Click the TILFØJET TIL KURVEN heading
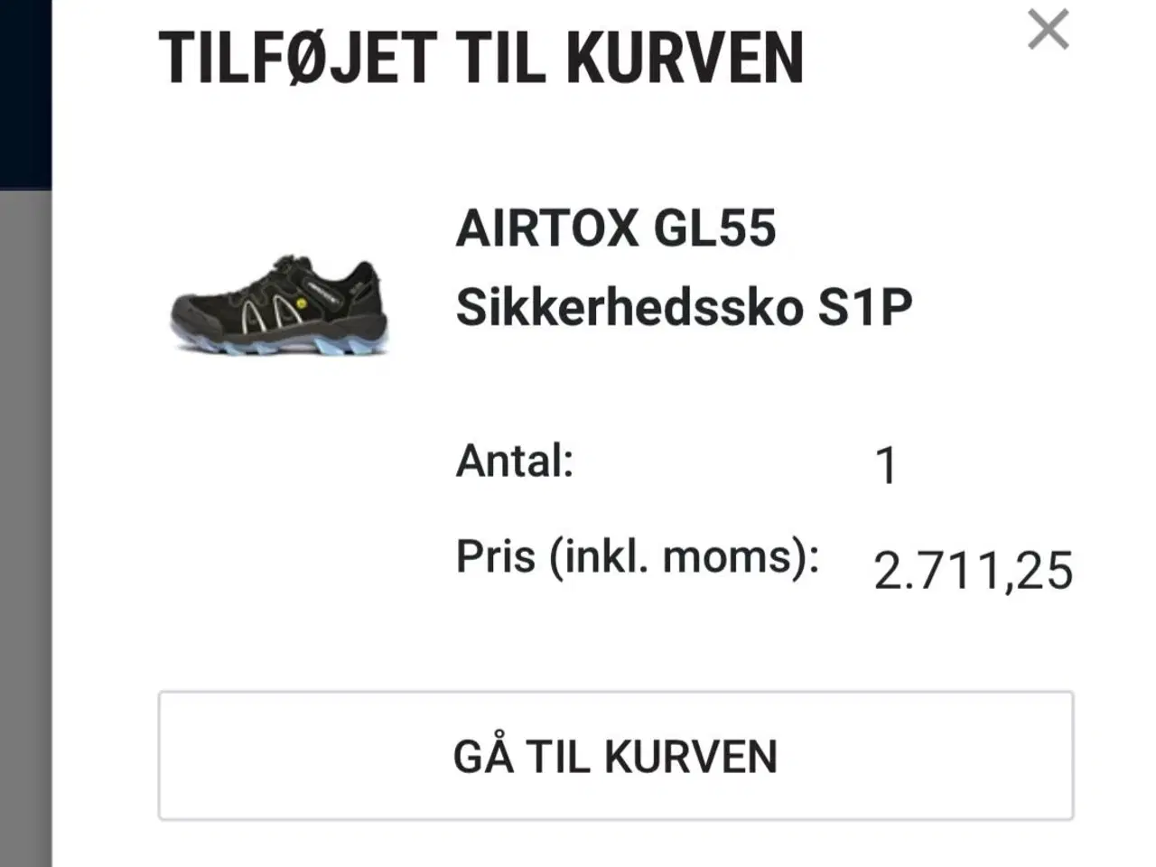Viewport: 1156px width, 867px height. [x=483, y=59]
